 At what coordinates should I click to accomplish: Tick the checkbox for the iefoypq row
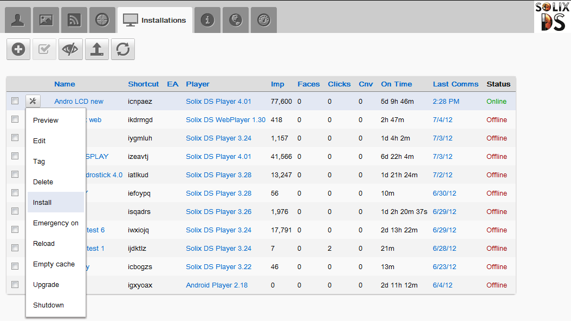pos(15,193)
